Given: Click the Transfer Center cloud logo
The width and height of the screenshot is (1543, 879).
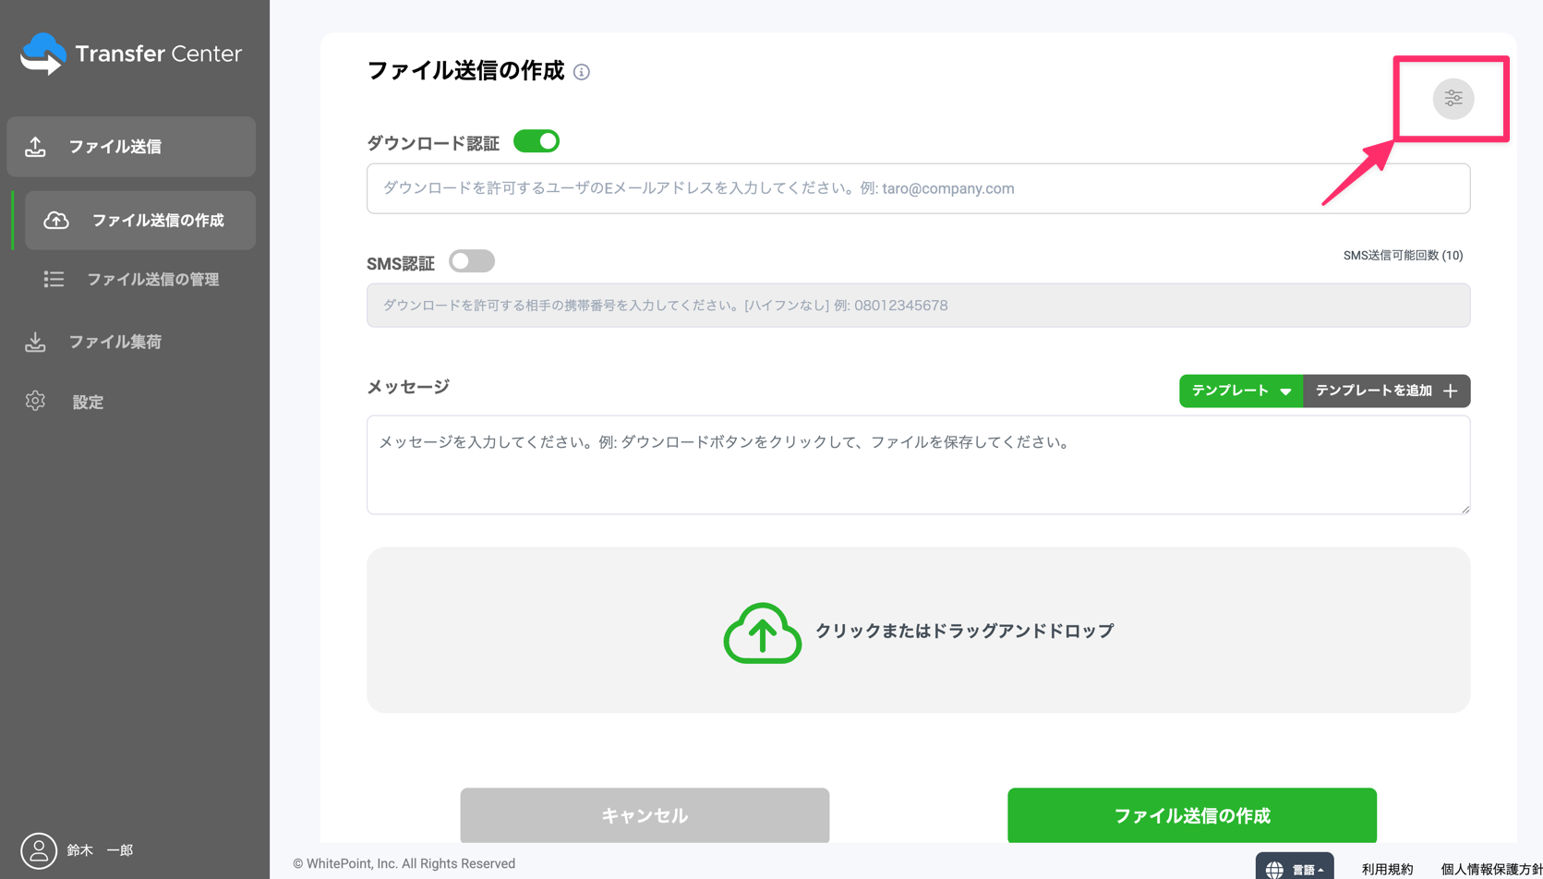Looking at the screenshot, I should click(x=42, y=54).
